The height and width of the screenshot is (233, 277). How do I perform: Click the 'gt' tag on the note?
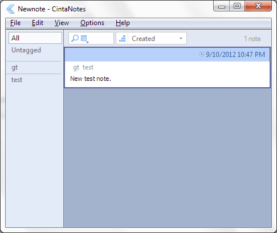point(76,67)
